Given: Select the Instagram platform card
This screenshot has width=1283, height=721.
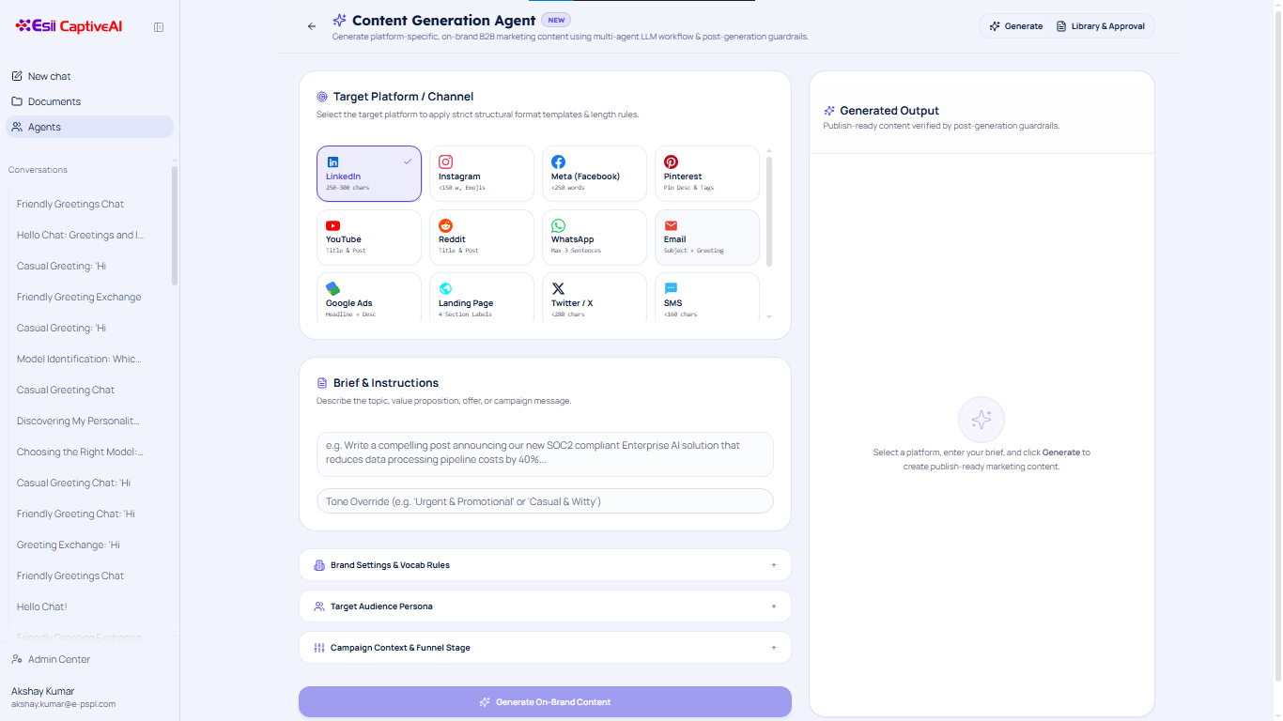Looking at the screenshot, I should tap(482, 174).
